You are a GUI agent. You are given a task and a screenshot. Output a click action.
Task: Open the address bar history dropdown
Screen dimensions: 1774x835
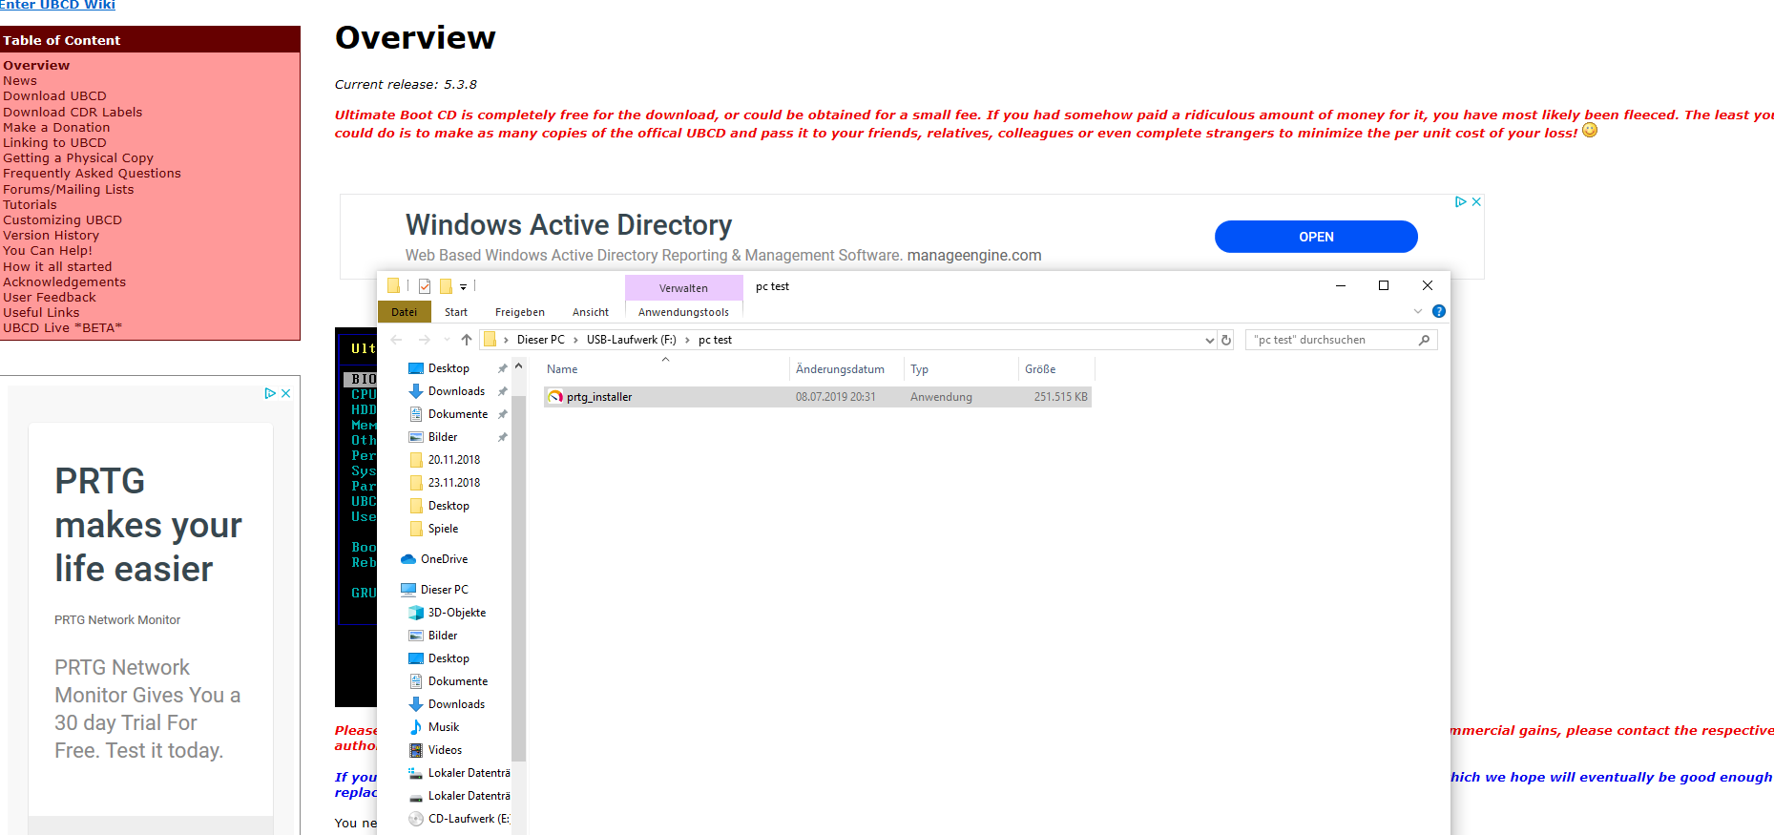(1209, 340)
